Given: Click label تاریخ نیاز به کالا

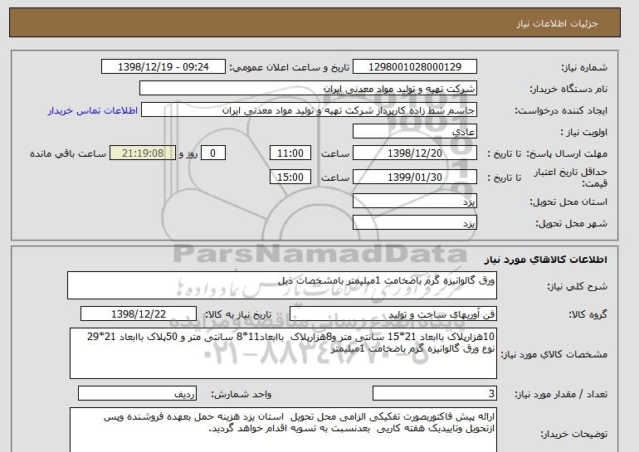Looking at the screenshot, I should click(x=238, y=314).
